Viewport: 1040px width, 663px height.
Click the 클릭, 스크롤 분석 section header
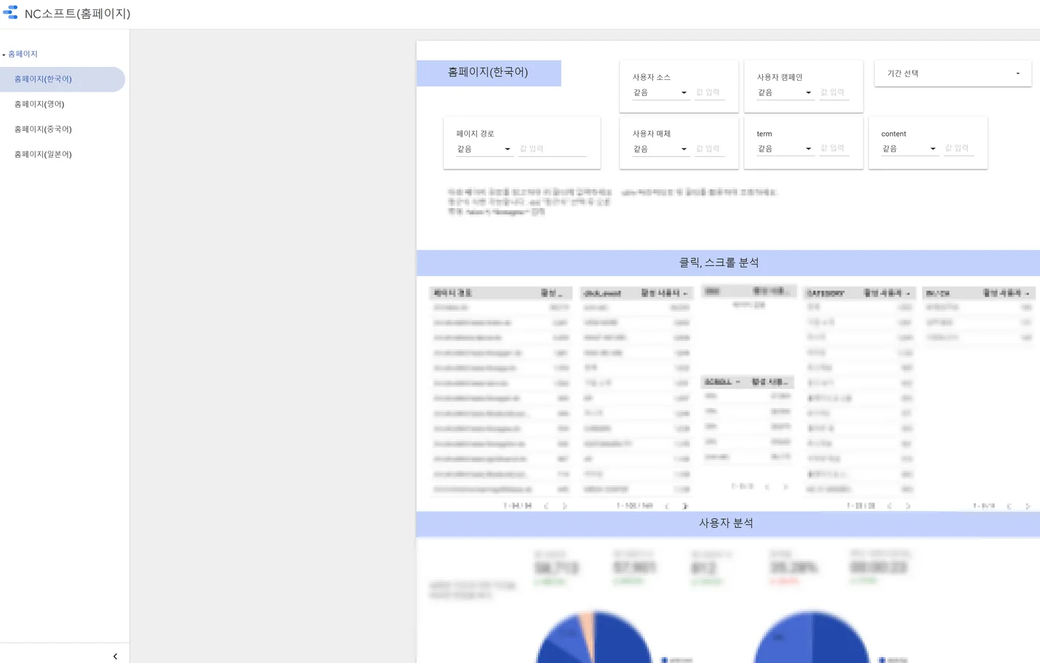point(728,262)
